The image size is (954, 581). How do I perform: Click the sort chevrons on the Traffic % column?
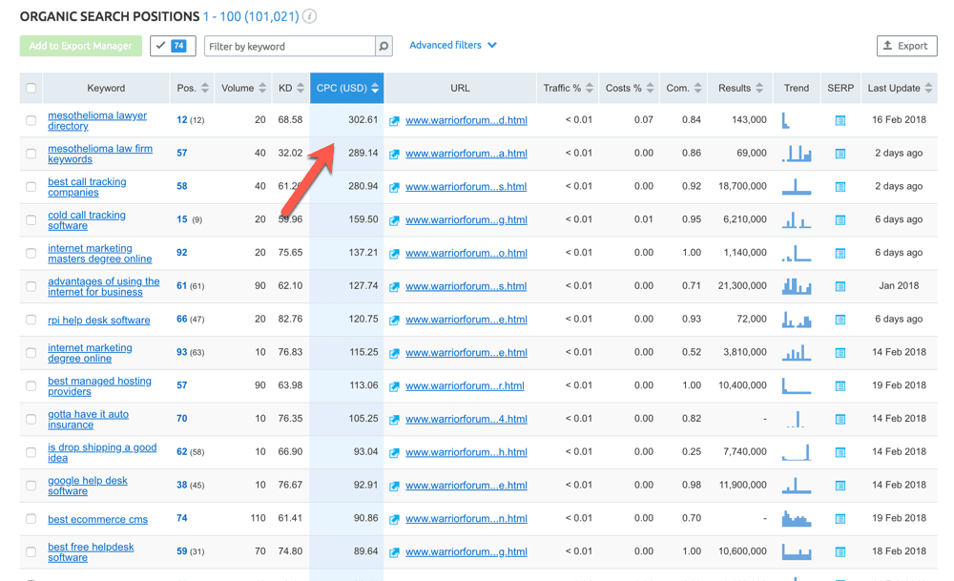(588, 87)
